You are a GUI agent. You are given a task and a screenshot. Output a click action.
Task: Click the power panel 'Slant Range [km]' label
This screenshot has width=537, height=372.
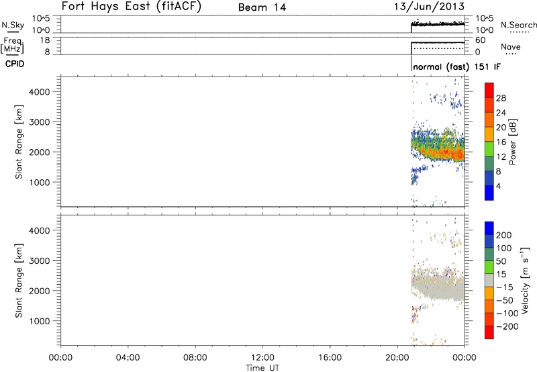[x=19, y=142]
